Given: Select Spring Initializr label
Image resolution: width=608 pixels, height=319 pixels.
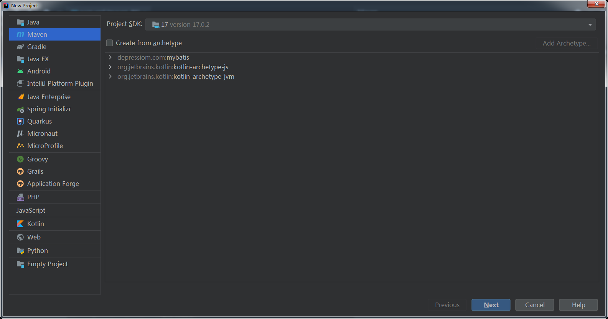Looking at the screenshot, I should pyautogui.click(x=49, y=109).
